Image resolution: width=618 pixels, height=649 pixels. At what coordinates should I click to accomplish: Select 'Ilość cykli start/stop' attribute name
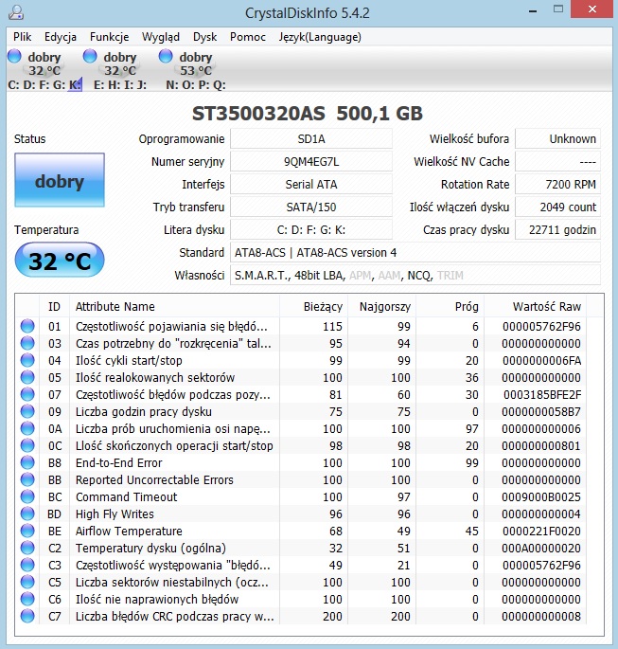[x=129, y=361]
